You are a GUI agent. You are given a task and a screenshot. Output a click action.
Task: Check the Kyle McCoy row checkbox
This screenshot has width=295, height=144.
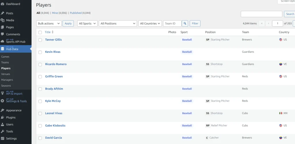[40, 101]
